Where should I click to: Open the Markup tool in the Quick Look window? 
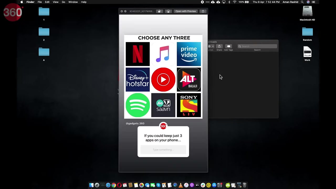coord(168,11)
